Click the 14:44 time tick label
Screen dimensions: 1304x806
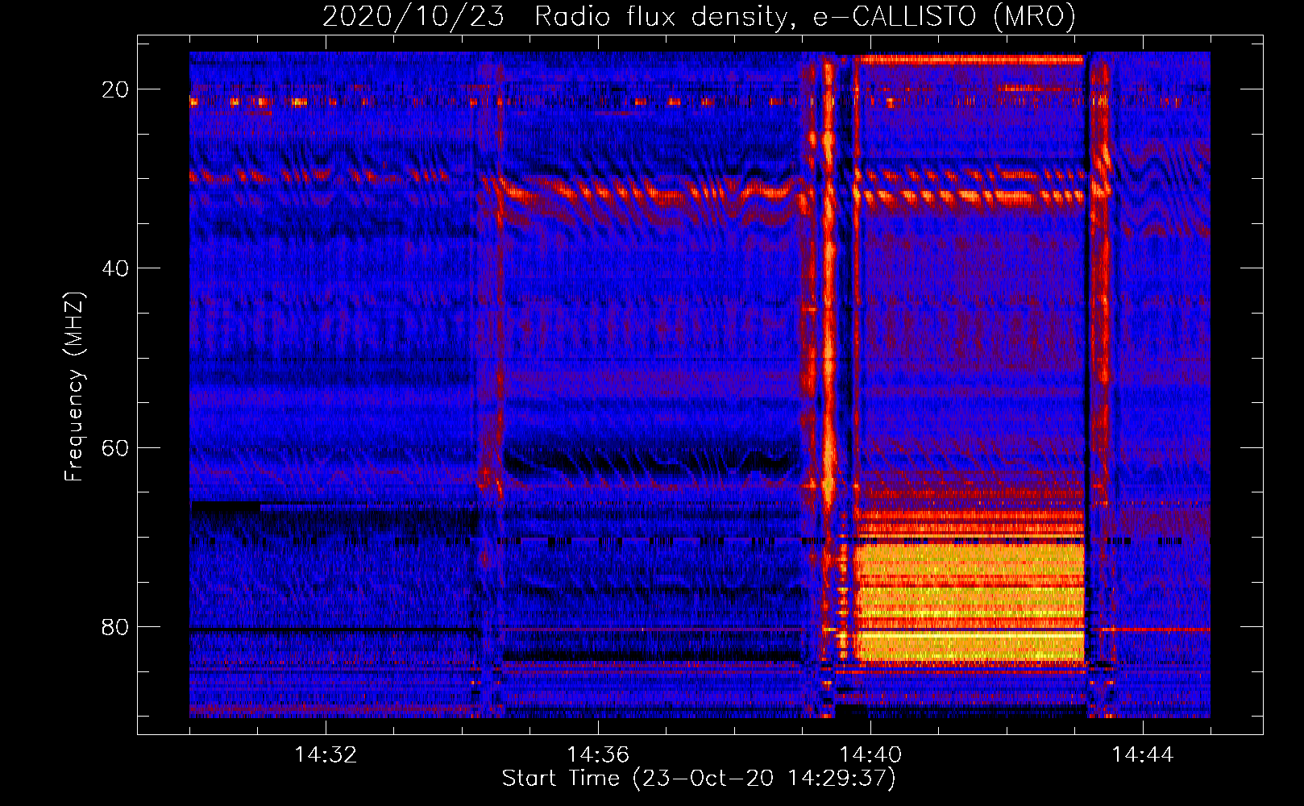1143,755
